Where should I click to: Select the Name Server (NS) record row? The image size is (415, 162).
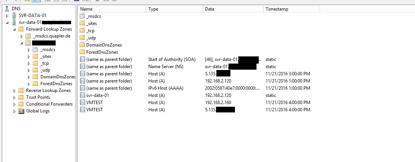pyautogui.click(x=195, y=67)
